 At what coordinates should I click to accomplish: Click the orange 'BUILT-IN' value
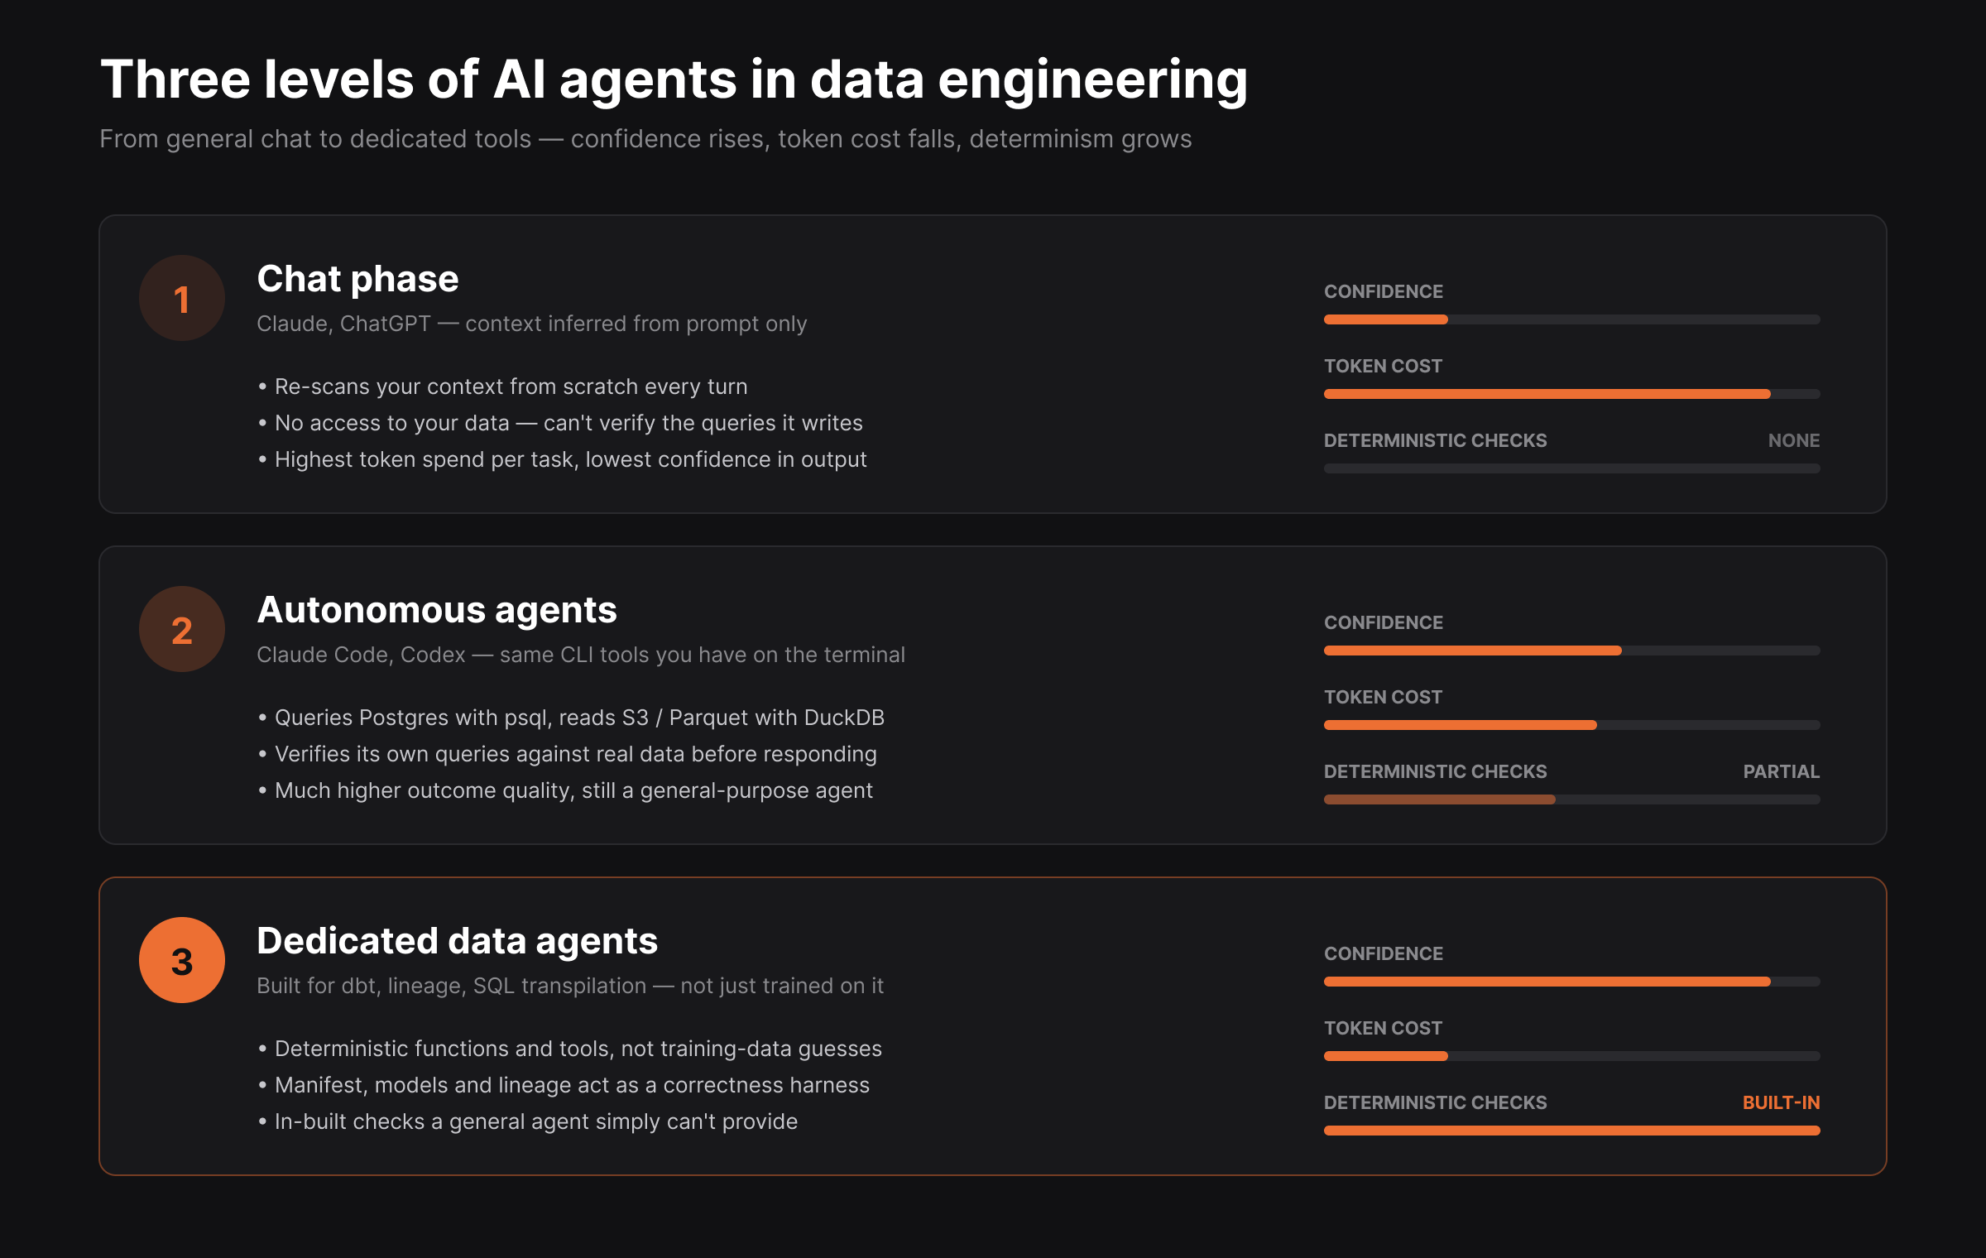(x=1782, y=1102)
